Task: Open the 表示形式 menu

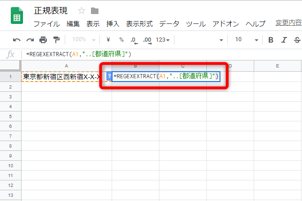Action: (x=139, y=24)
